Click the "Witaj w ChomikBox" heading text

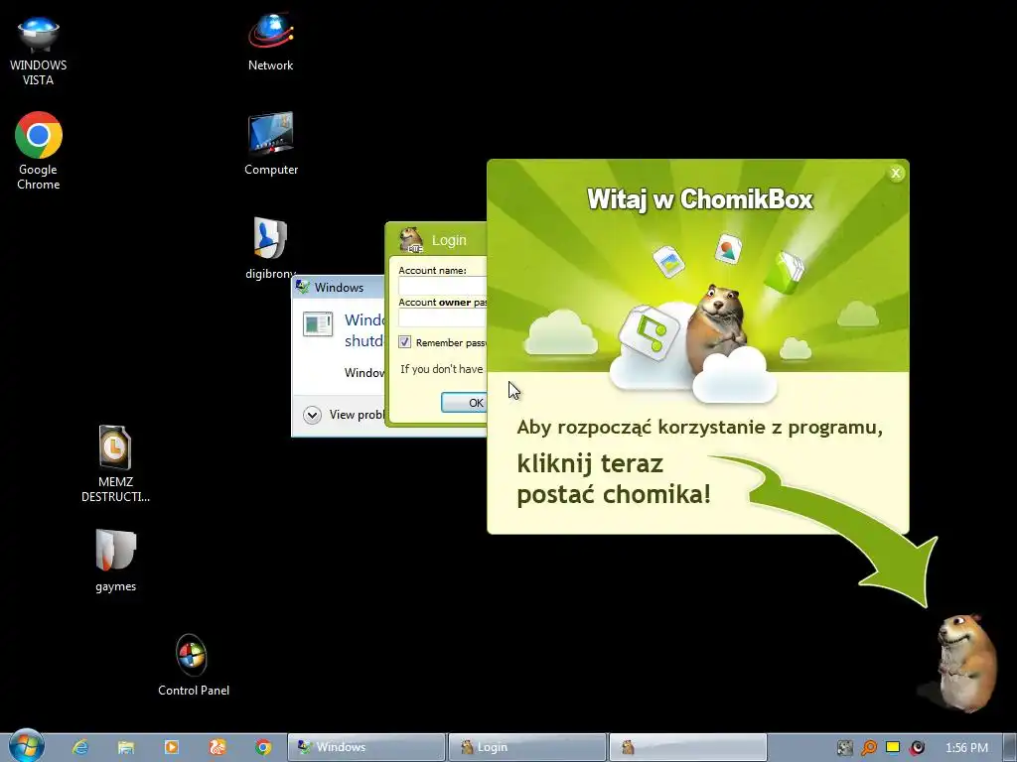point(700,199)
